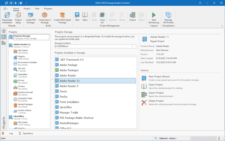
Task: Click Close All projects
Action: coord(102,18)
